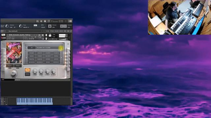Open Kontakt options via gear icon
The width and height of the screenshot is (211, 118).
[41, 21]
